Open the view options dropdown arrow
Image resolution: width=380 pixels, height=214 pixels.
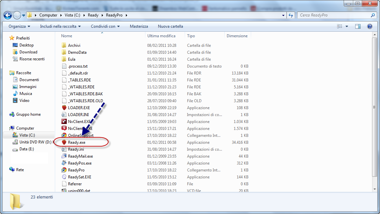(347, 26)
